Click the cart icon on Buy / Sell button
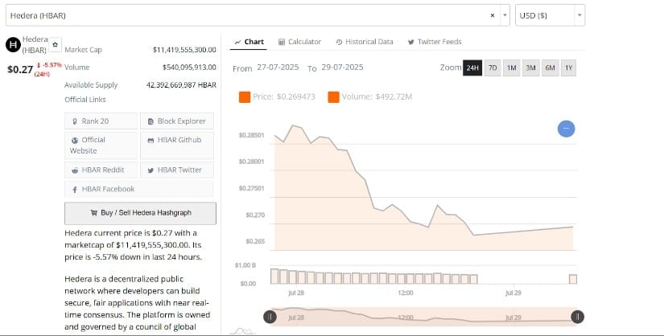 (x=94, y=213)
